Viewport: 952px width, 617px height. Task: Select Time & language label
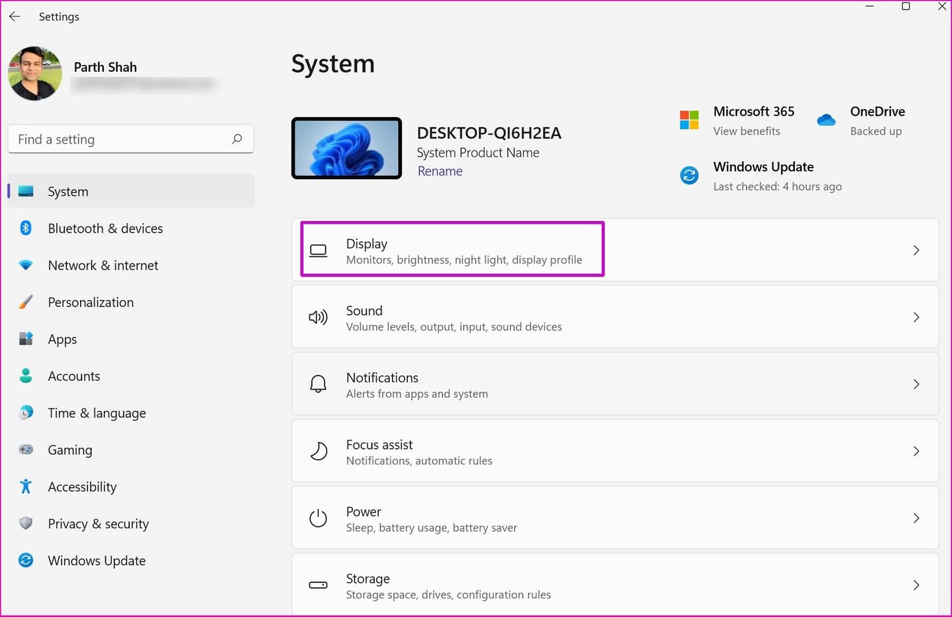(96, 413)
